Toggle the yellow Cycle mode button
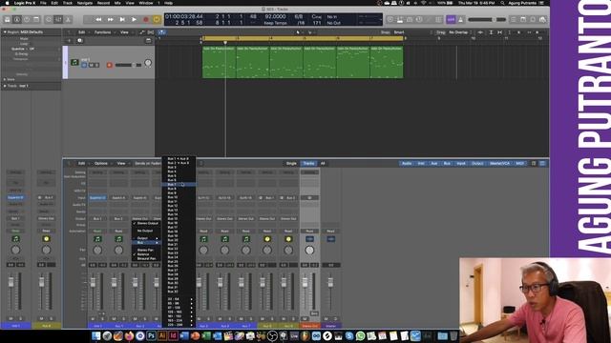 pyautogui.click(x=157, y=19)
